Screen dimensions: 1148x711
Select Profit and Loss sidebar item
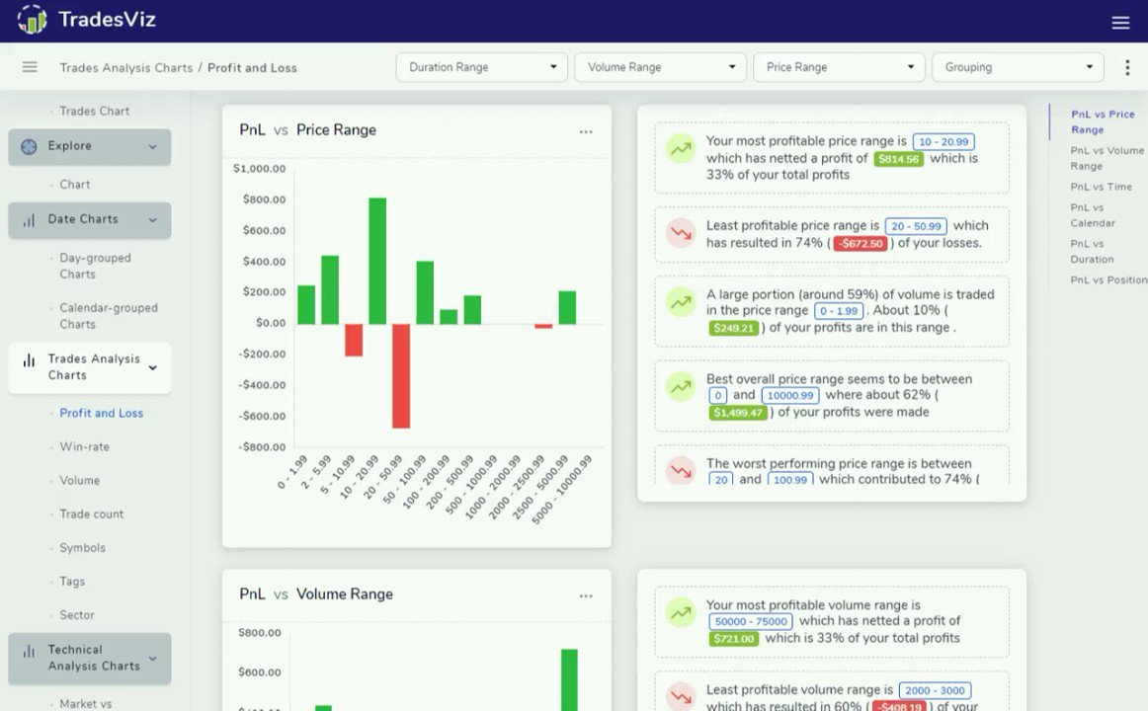point(101,414)
